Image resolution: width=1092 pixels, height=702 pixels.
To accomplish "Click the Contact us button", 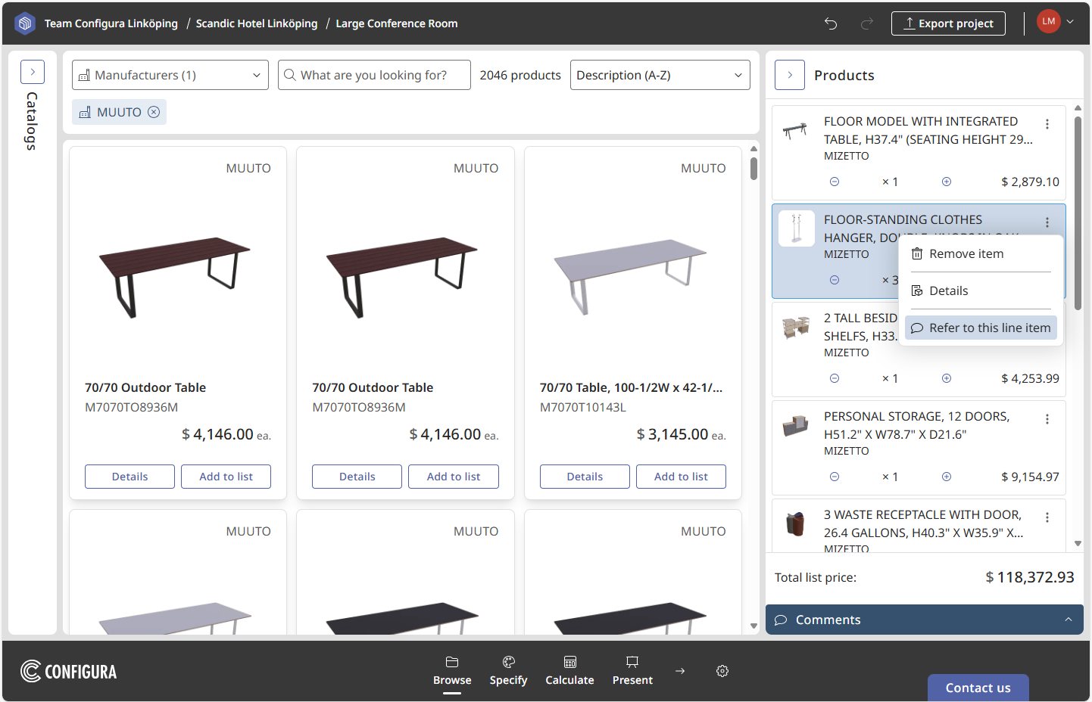I will tap(978, 688).
